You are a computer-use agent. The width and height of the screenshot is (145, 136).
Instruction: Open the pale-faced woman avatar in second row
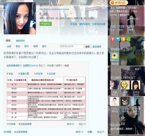click(115, 102)
